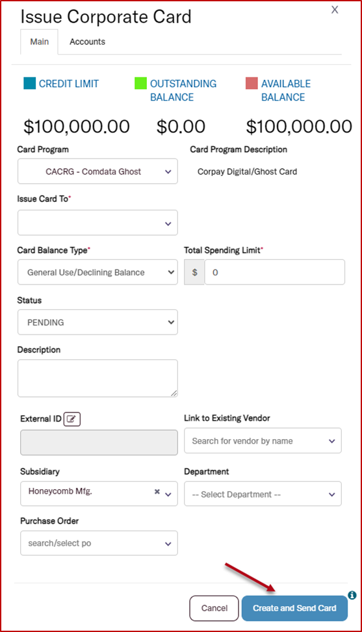Click the Create and Send Card button

pyautogui.click(x=294, y=608)
